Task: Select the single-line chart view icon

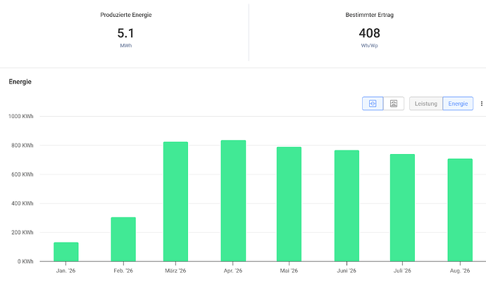Action: (373, 103)
